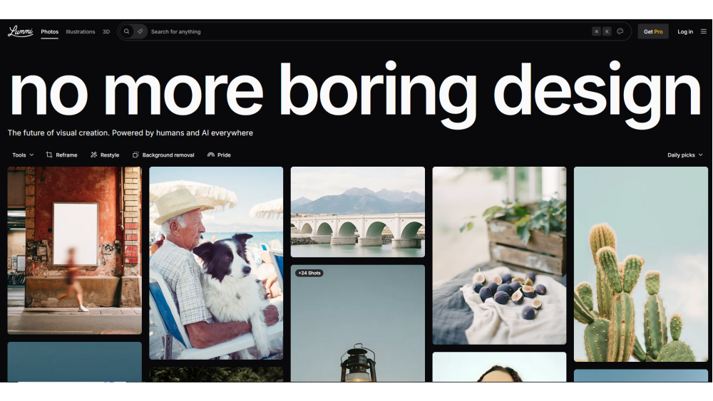Click the +24 Shots badge on lantern photo
Image resolution: width=713 pixels, height=401 pixels.
tap(309, 273)
